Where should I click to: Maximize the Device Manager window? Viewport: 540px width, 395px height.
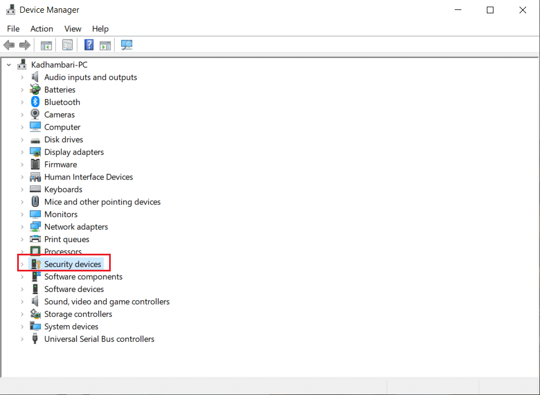click(490, 10)
